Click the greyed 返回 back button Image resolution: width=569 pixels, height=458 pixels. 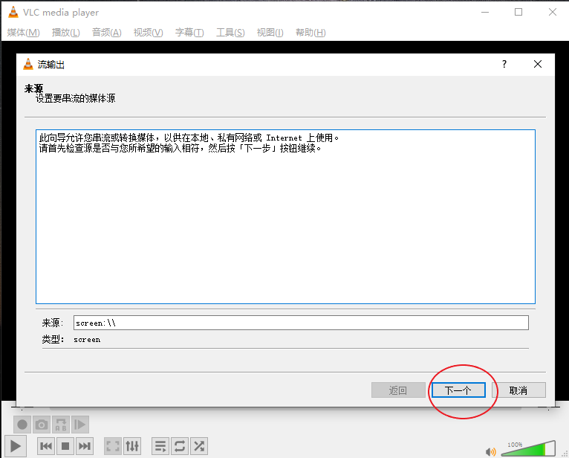coord(398,390)
